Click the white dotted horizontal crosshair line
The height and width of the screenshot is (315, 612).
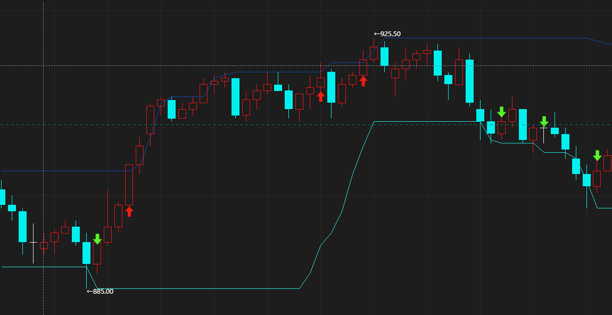pos(160,65)
